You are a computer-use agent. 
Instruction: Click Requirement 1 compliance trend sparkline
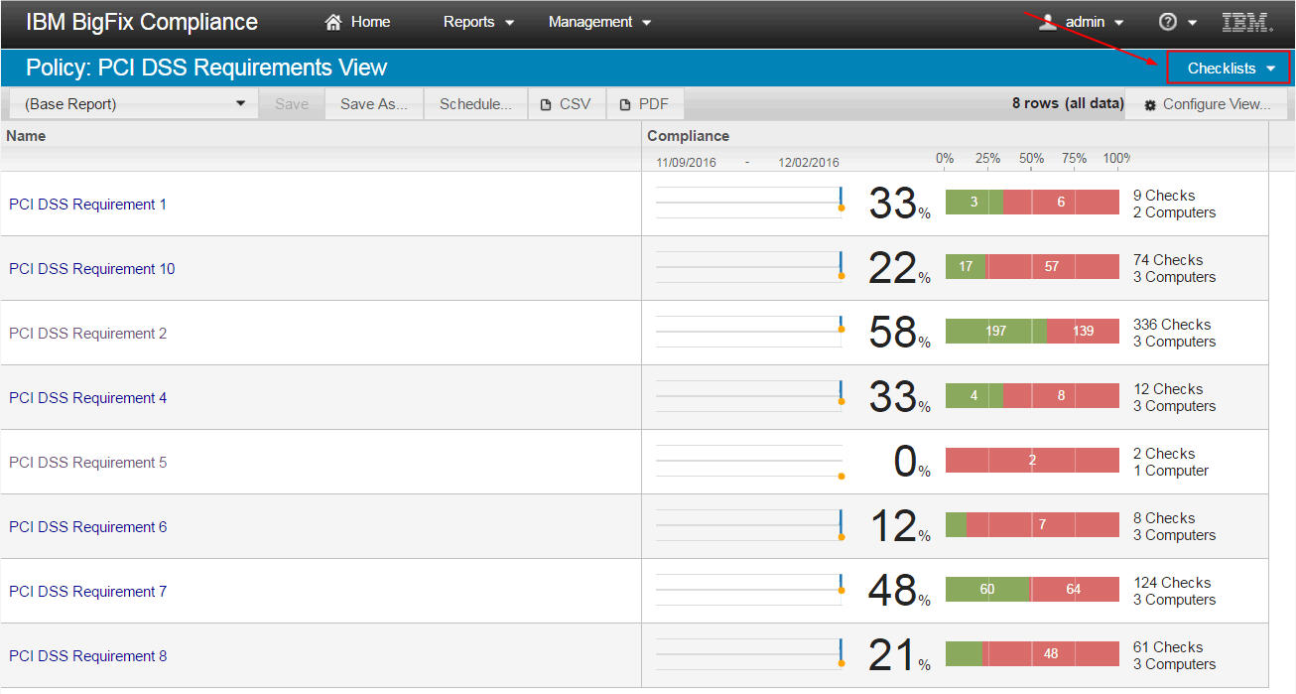tap(749, 200)
